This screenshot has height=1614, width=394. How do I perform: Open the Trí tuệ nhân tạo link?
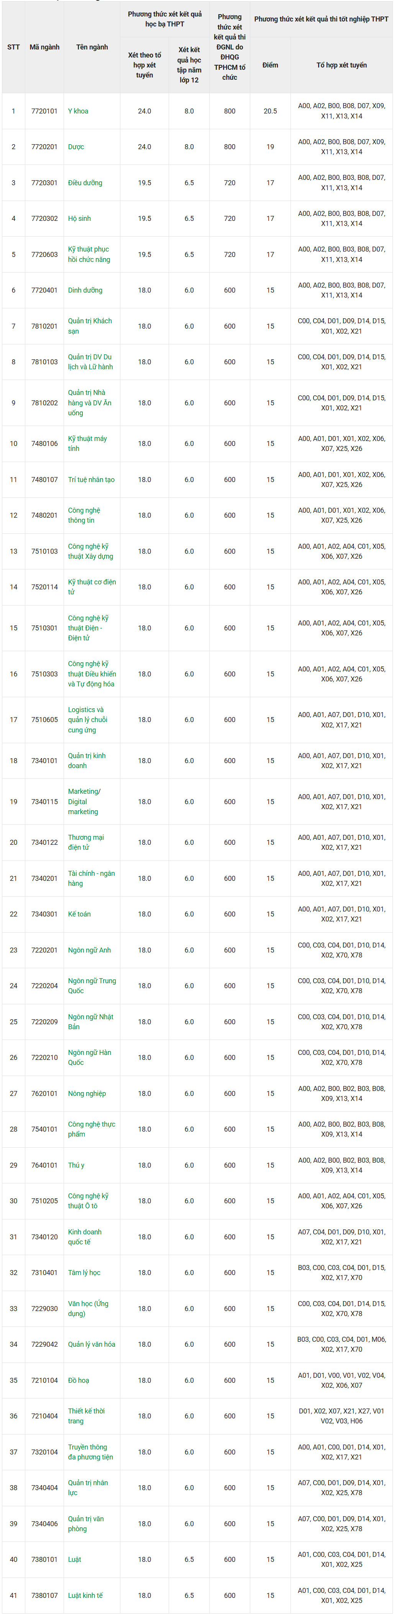91,479
